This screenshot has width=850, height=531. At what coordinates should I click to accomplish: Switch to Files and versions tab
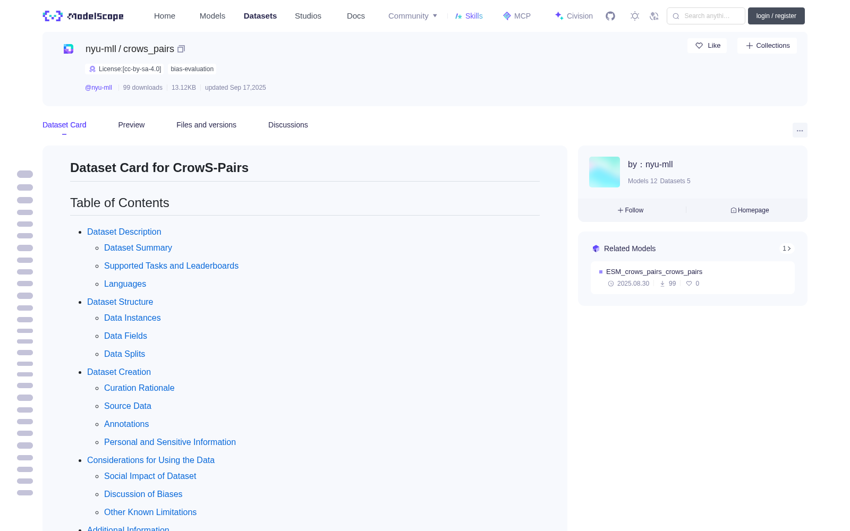206,125
